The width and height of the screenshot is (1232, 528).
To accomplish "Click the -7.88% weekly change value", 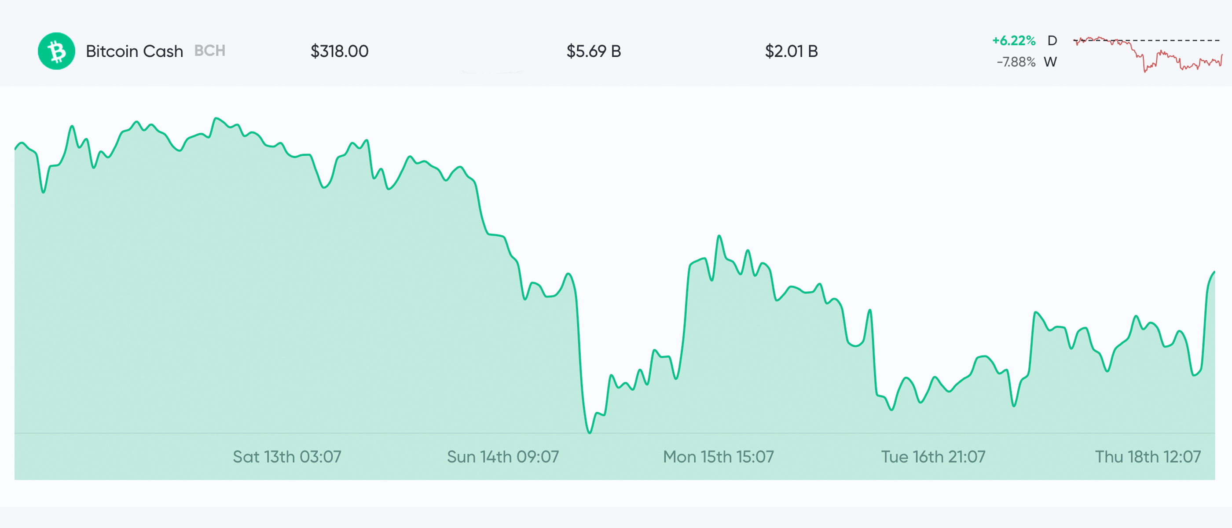I will 1016,62.
